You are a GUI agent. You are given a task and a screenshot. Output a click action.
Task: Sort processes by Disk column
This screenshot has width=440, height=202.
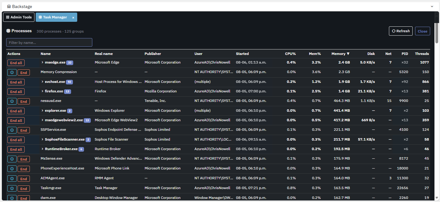coord(371,54)
